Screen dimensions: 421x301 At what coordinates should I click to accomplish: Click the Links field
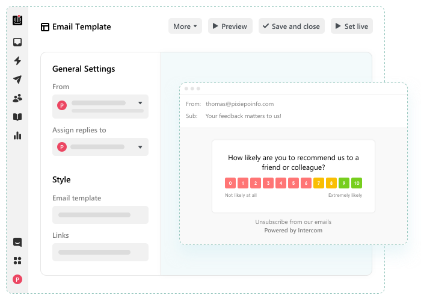(100, 252)
